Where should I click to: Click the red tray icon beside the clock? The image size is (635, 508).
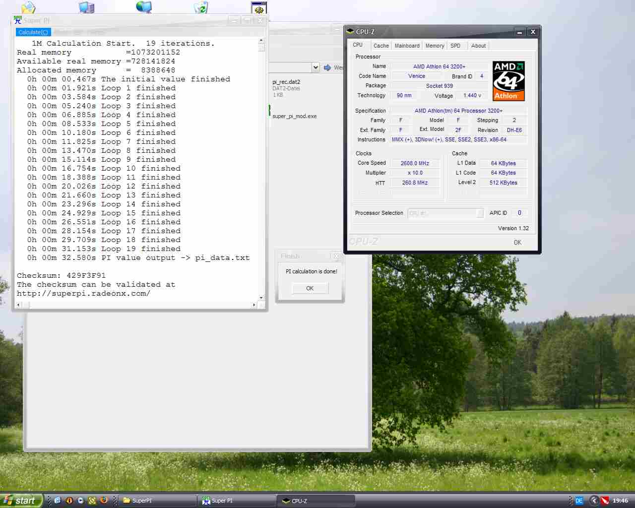[x=605, y=501]
